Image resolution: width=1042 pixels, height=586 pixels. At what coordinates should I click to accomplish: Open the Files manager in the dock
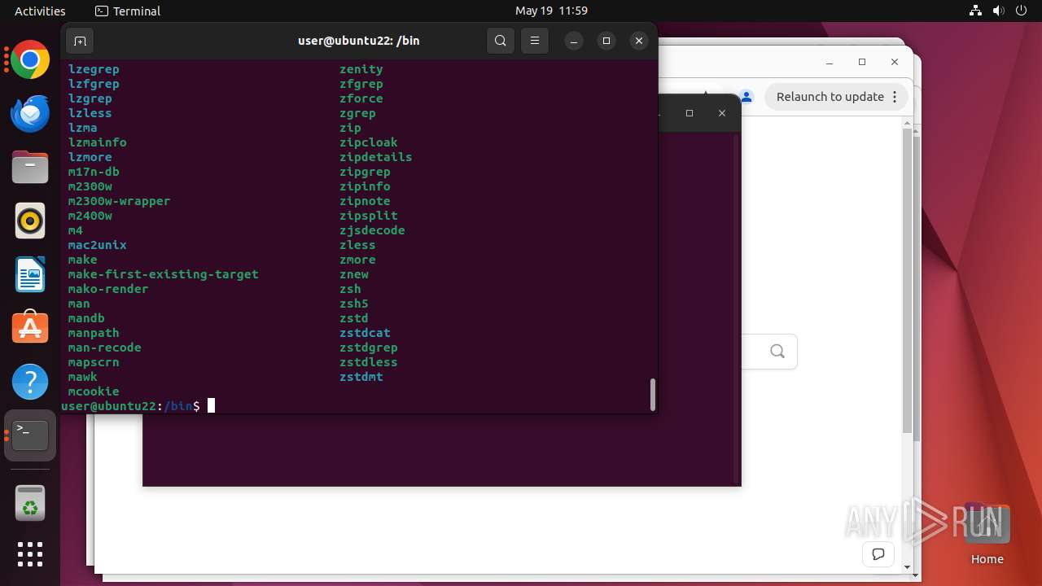tap(30, 167)
